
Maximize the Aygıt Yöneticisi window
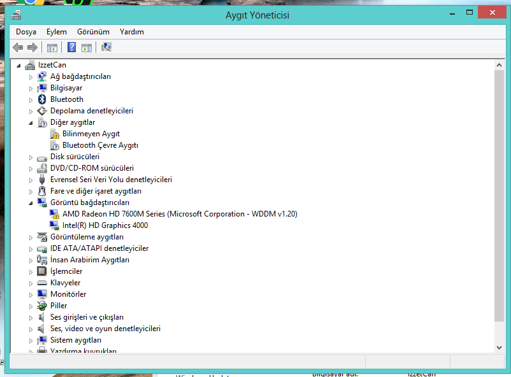pyautogui.click(x=470, y=13)
